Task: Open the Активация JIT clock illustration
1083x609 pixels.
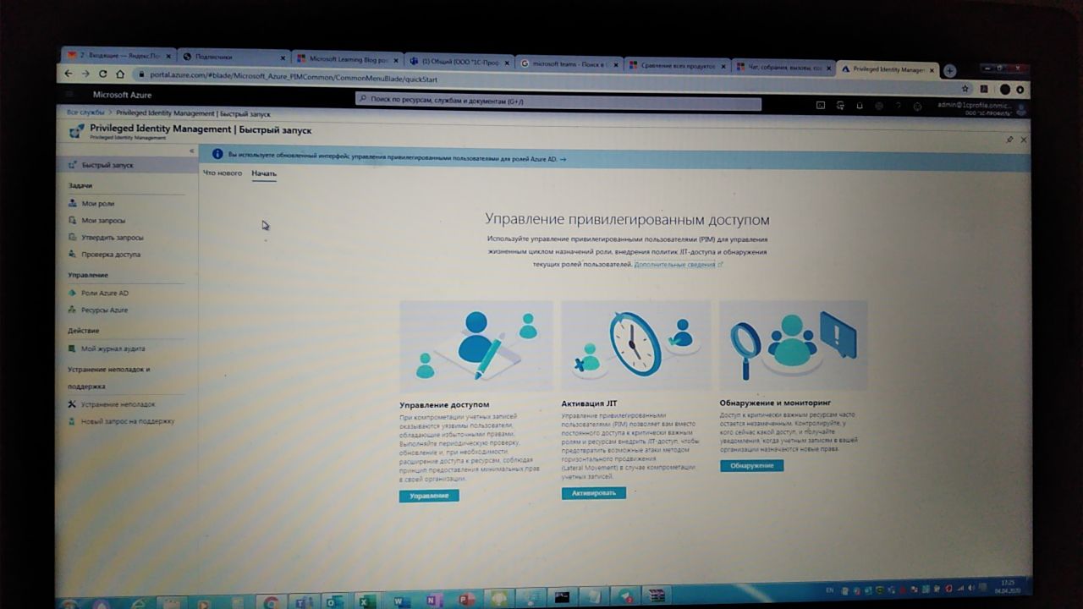Action: click(636, 345)
